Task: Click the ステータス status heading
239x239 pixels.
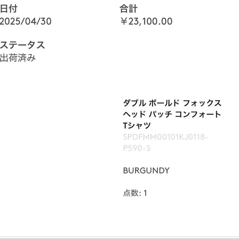Action: point(22,45)
